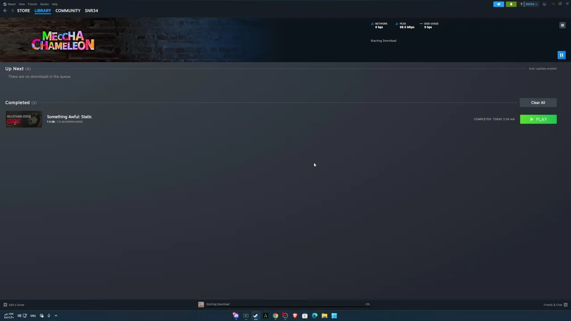
Task: Click the Completed section heading
Action: pos(17,103)
